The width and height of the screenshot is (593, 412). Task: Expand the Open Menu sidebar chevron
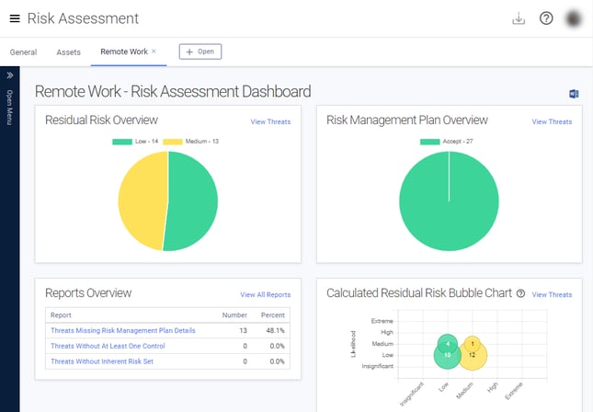pos(10,75)
